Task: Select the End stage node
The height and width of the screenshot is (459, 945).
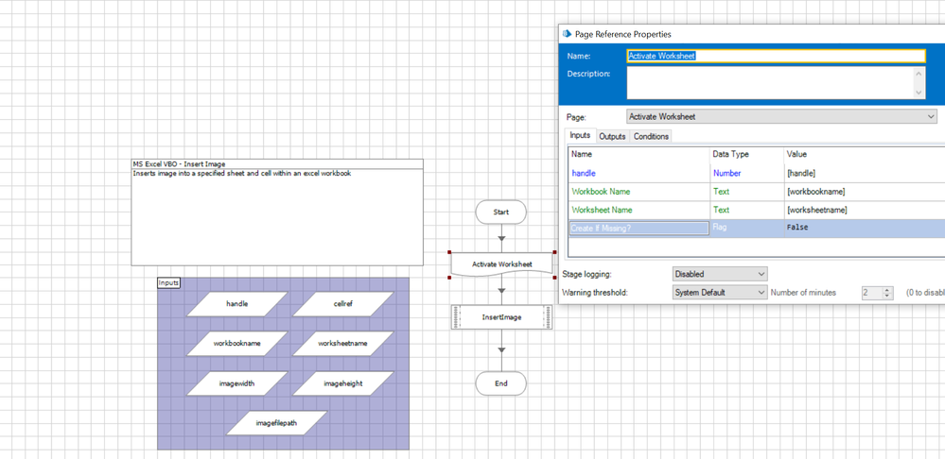Action: click(500, 383)
